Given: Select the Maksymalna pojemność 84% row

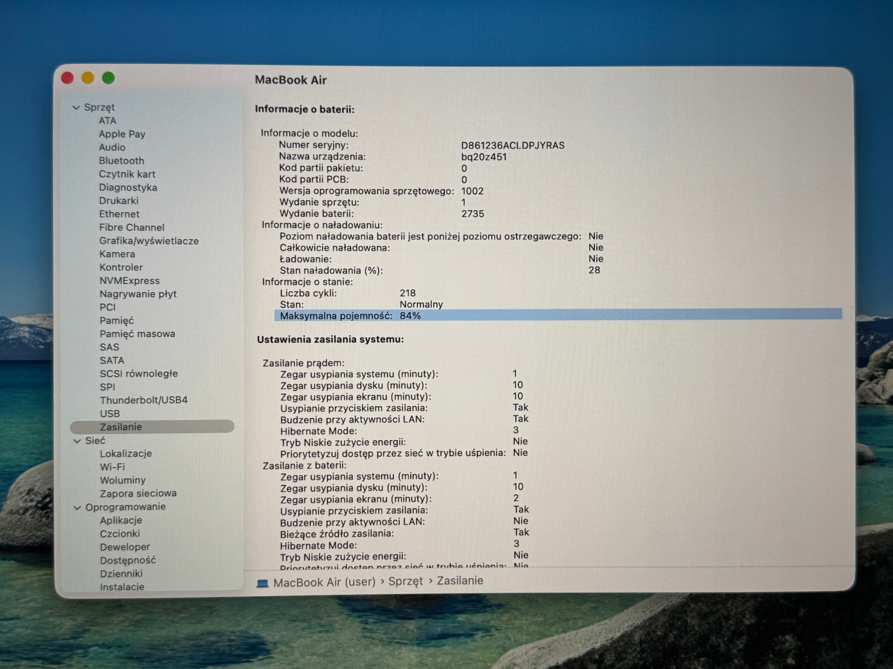Looking at the screenshot, I should coord(558,315).
